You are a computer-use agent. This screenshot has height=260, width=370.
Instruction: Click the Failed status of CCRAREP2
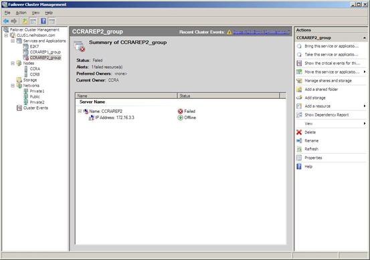coord(187,111)
